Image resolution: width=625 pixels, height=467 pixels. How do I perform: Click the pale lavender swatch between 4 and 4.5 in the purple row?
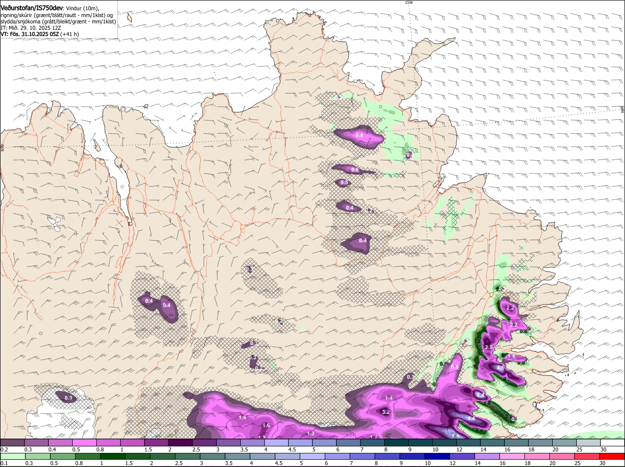pos(276,442)
